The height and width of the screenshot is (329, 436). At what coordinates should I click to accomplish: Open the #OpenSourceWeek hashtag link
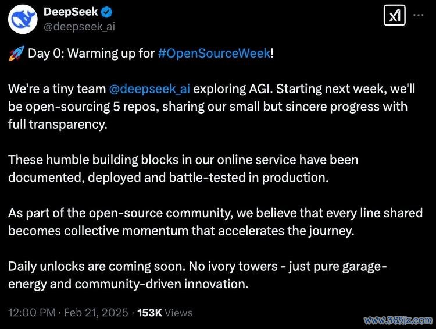[x=214, y=53]
